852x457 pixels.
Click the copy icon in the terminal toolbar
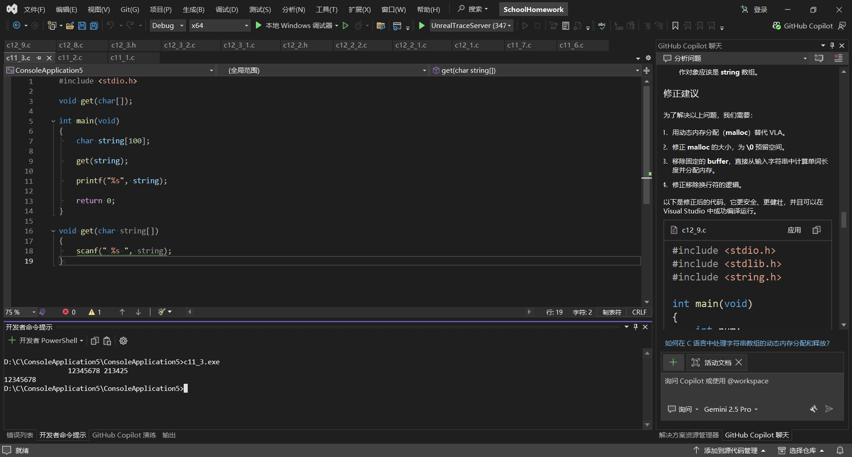coord(95,341)
